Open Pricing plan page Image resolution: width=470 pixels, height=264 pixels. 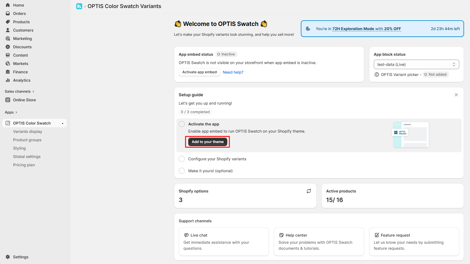(x=24, y=165)
